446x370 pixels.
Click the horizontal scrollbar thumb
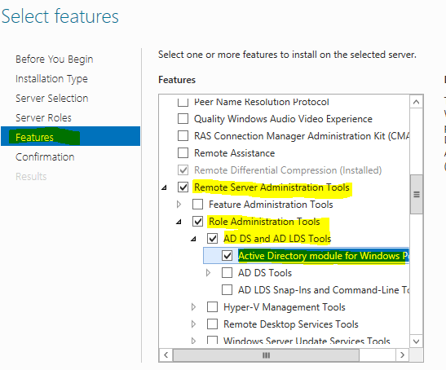click(266, 355)
